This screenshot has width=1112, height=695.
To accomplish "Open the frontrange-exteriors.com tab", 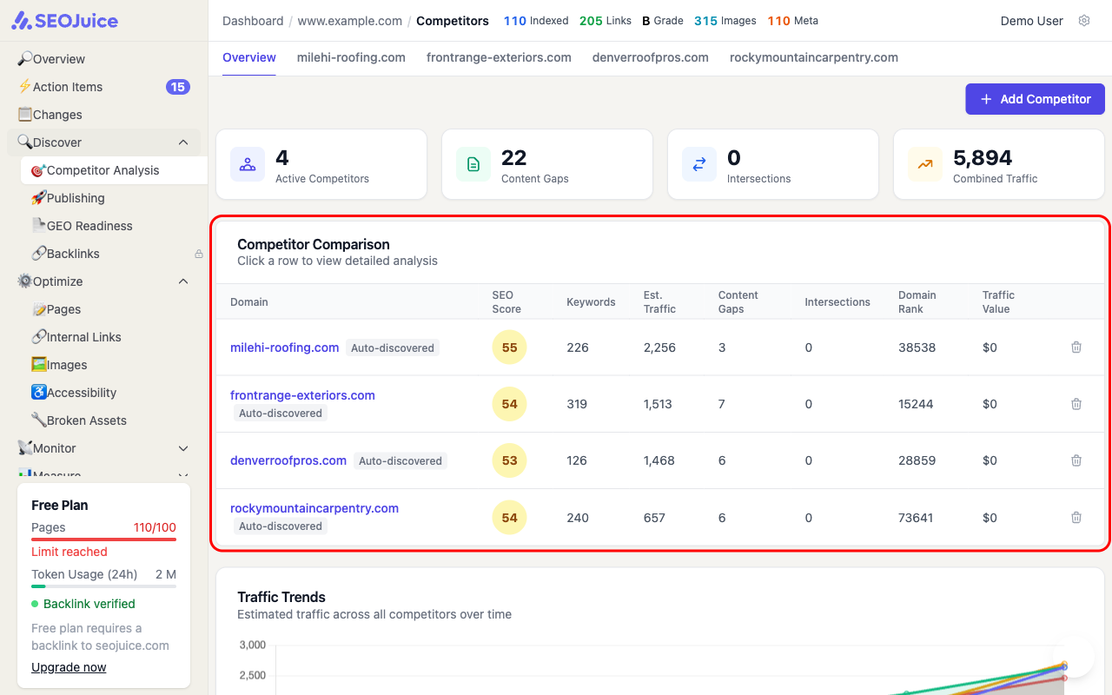I will pos(499,57).
